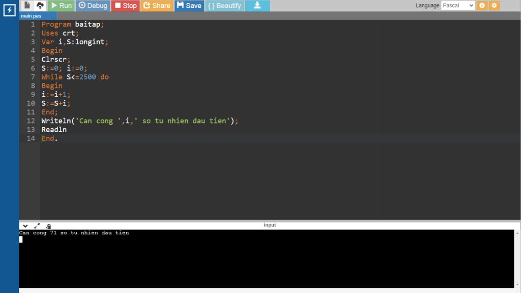Click line 2 'Uses crt;'
The width and height of the screenshot is (521, 293).
coord(60,33)
